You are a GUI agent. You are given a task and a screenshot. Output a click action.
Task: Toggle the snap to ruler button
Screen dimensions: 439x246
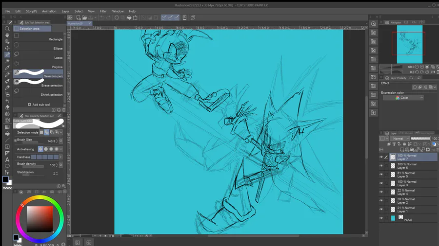click(164, 18)
